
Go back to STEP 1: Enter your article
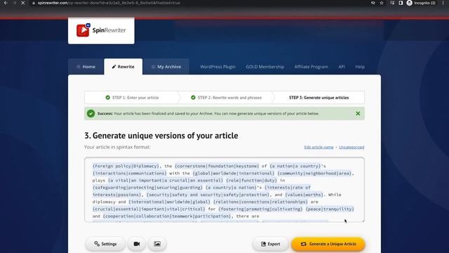click(132, 98)
